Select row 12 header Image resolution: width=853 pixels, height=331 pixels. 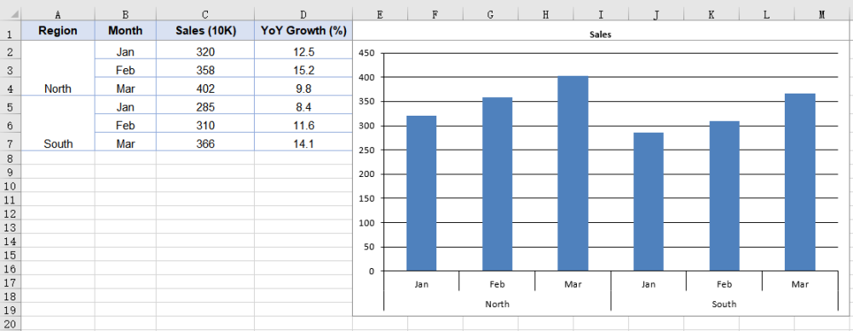[10, 214]
